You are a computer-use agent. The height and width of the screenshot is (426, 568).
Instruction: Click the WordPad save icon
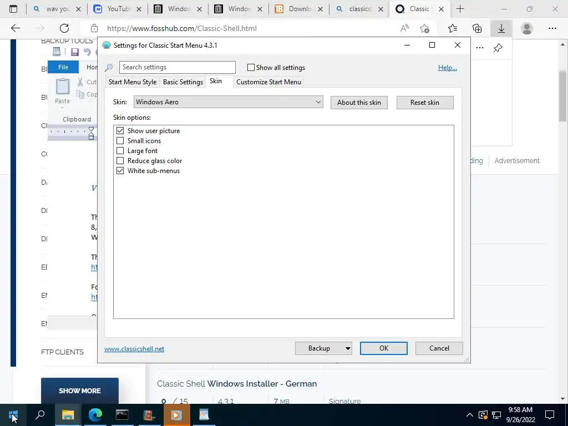tap(75, 52)
